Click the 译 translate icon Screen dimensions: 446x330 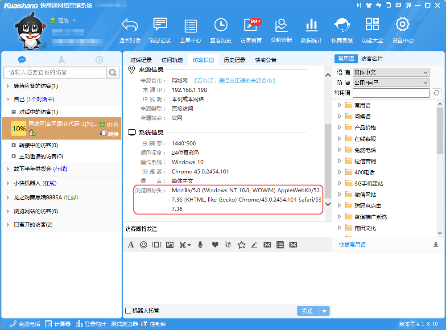click(x=228, y=244)
